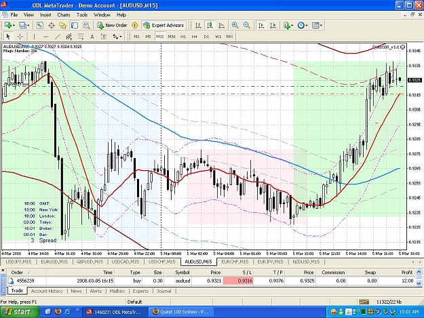Select order row 4556239
This screenshot has height=318, width=424.
(210, 281)
